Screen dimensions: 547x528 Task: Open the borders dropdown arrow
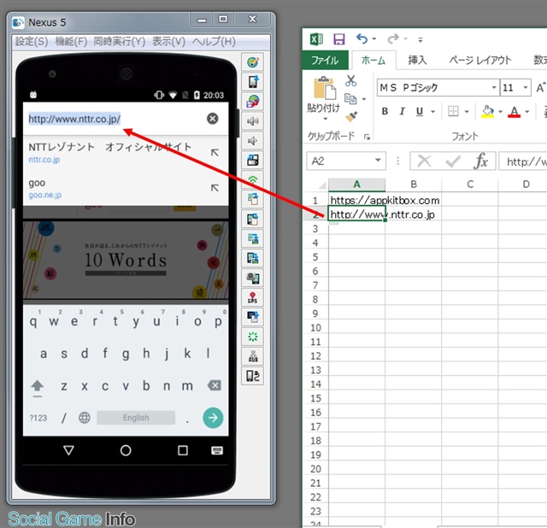tap(467, 112)
